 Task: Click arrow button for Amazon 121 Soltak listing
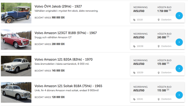(179, 95)
